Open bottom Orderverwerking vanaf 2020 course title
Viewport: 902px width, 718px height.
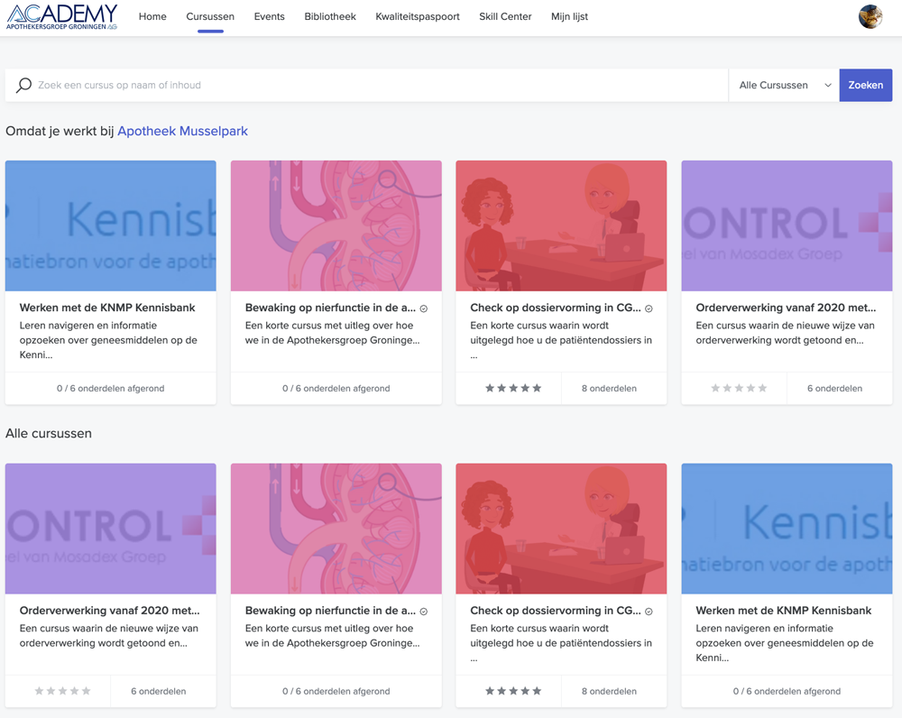(110, 611)
